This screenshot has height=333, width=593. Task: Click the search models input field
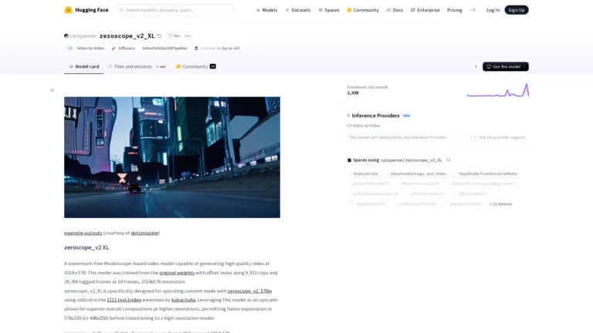click(x=175, y=10)
